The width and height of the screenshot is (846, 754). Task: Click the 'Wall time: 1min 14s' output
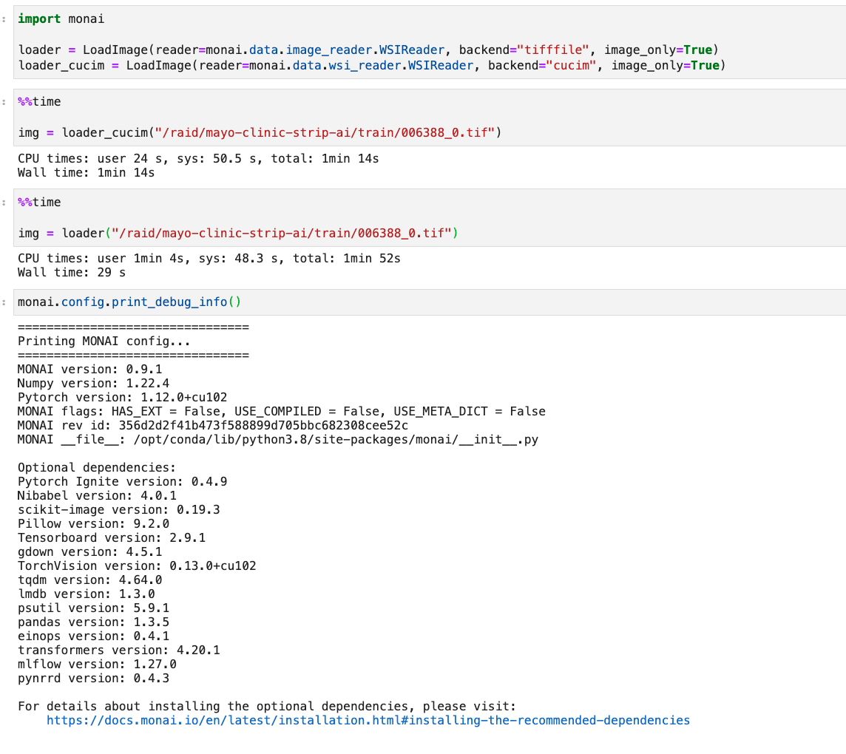pos(87,173)
